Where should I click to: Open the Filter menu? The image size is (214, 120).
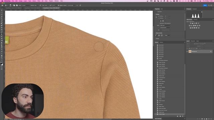pyautogui.click(x=39, y=1)
